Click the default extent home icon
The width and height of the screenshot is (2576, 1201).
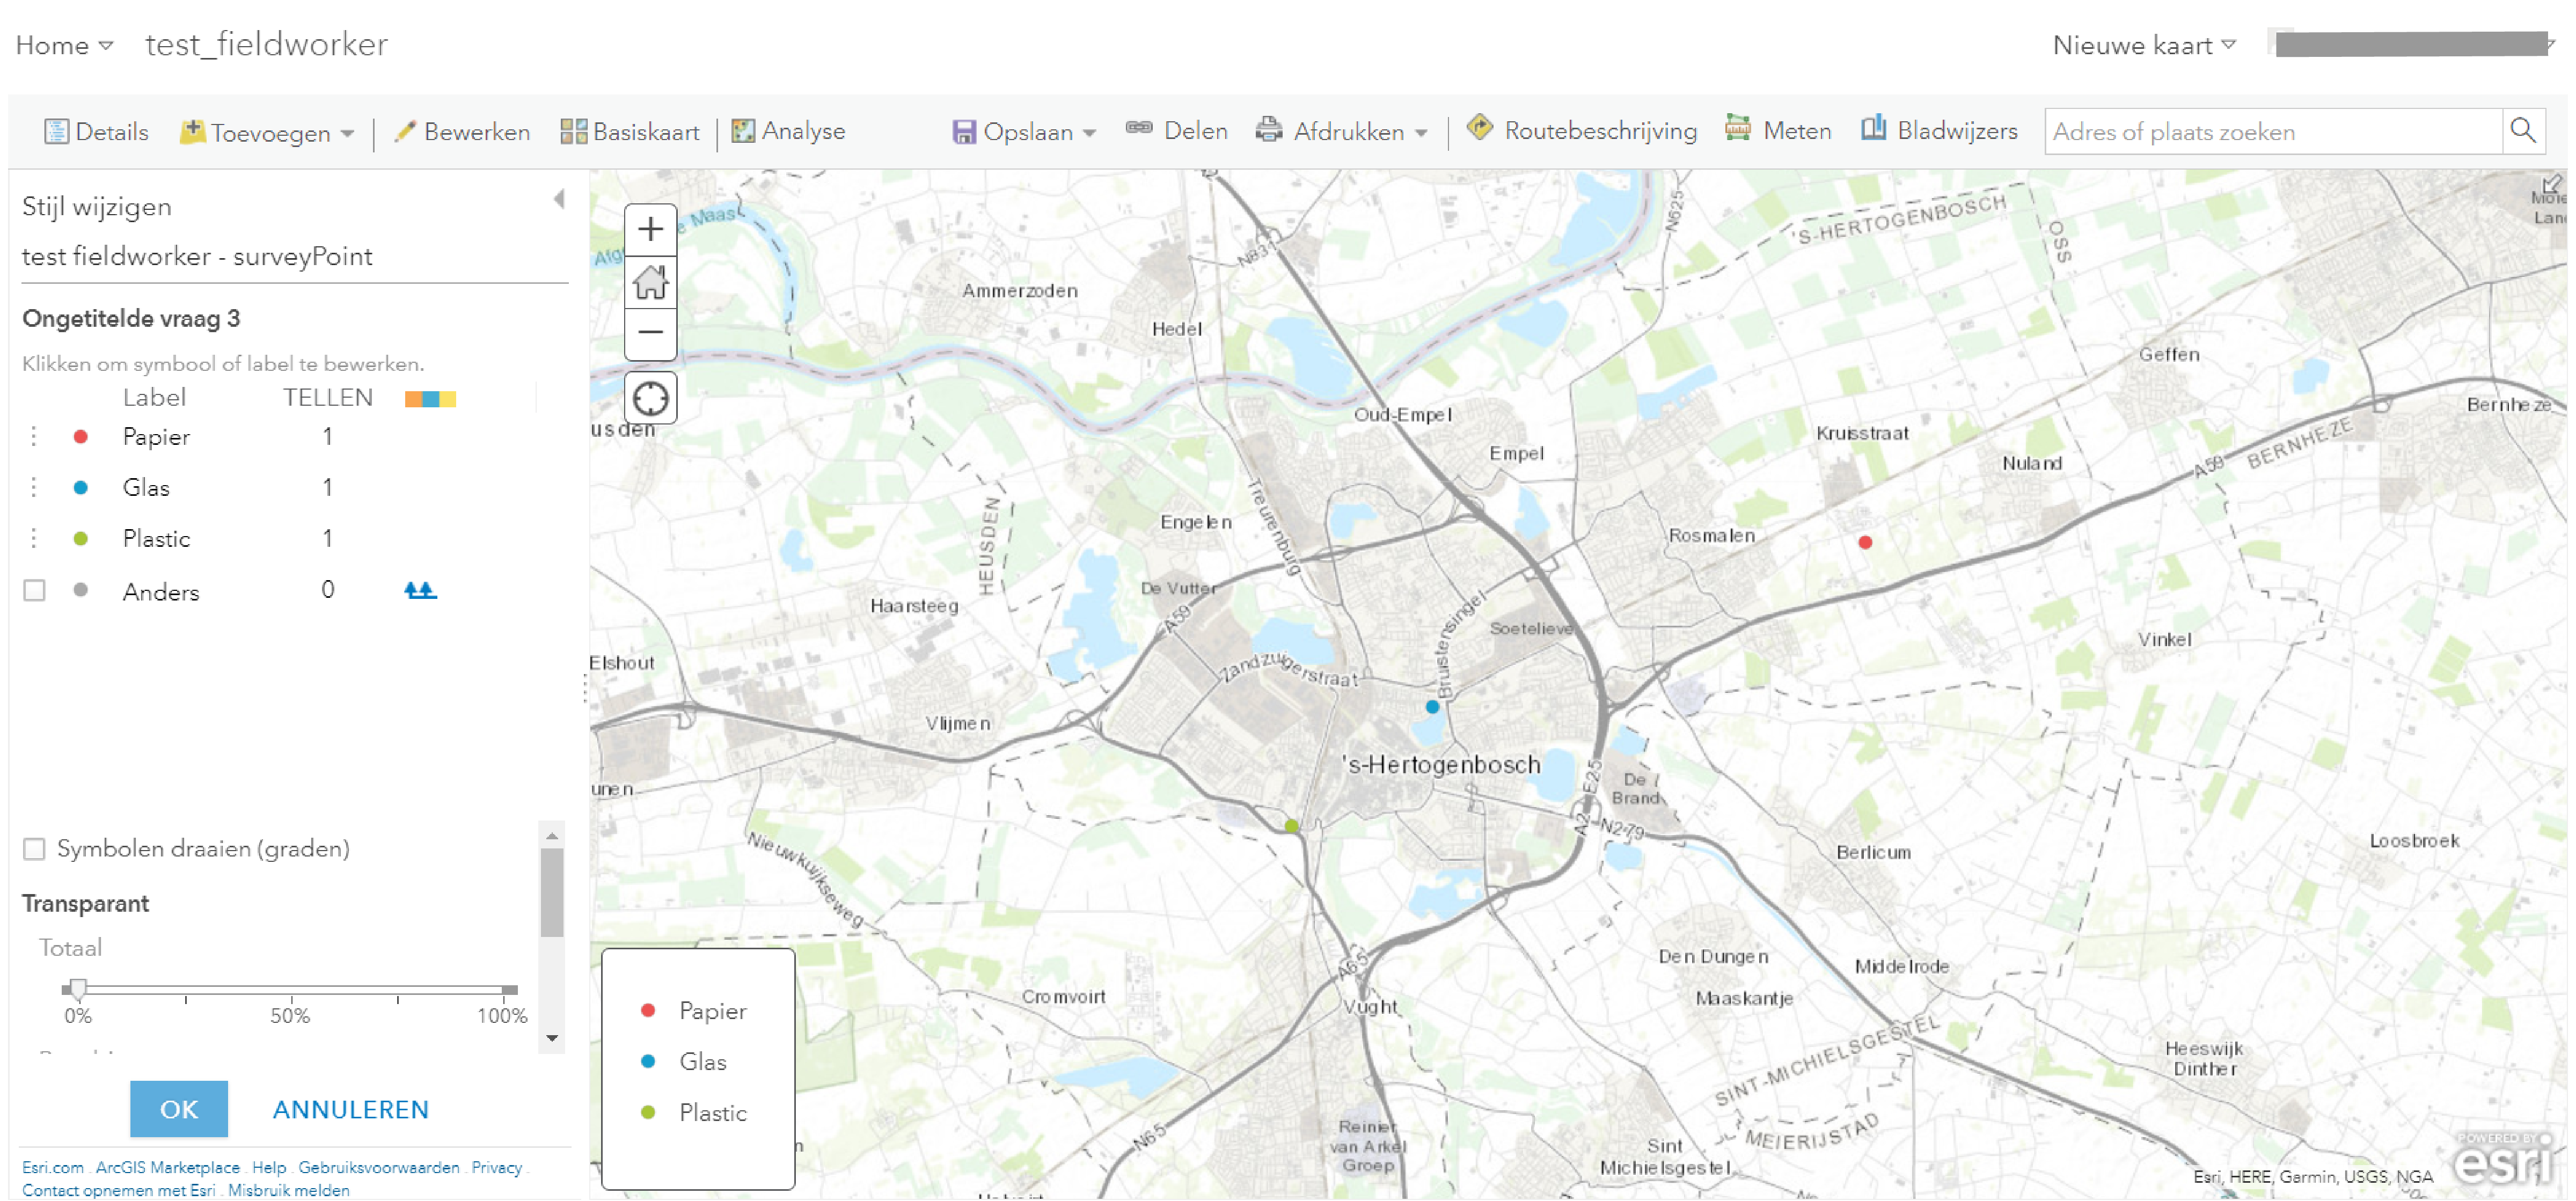650,282
